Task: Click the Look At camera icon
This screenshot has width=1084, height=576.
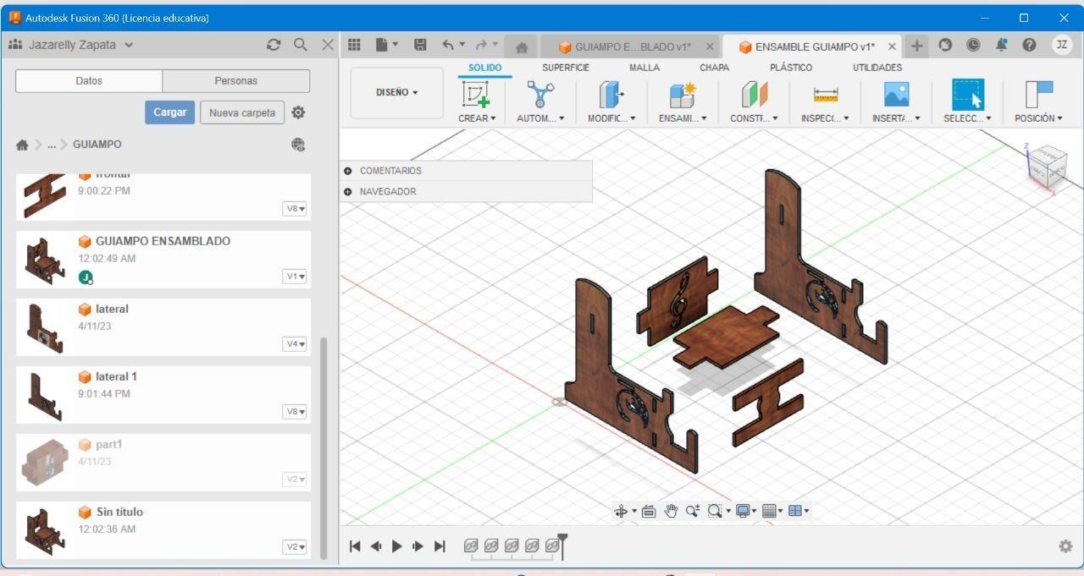Action: (649, 511)
